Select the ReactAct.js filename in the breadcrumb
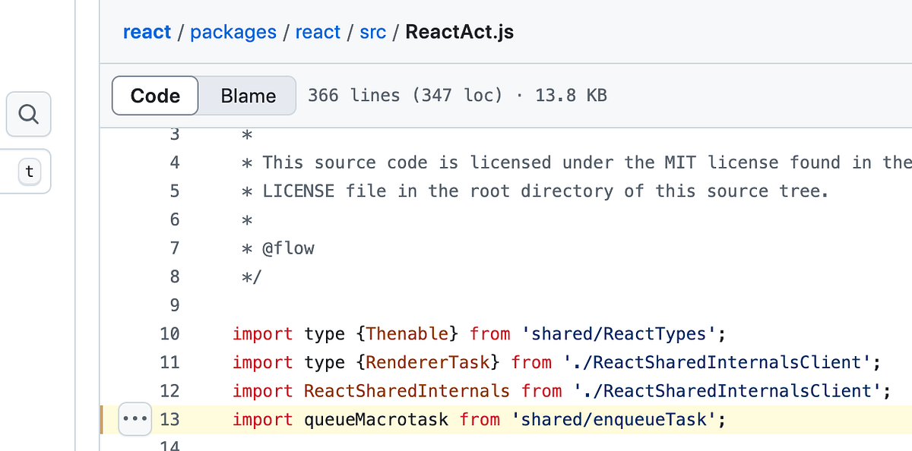 459,32
